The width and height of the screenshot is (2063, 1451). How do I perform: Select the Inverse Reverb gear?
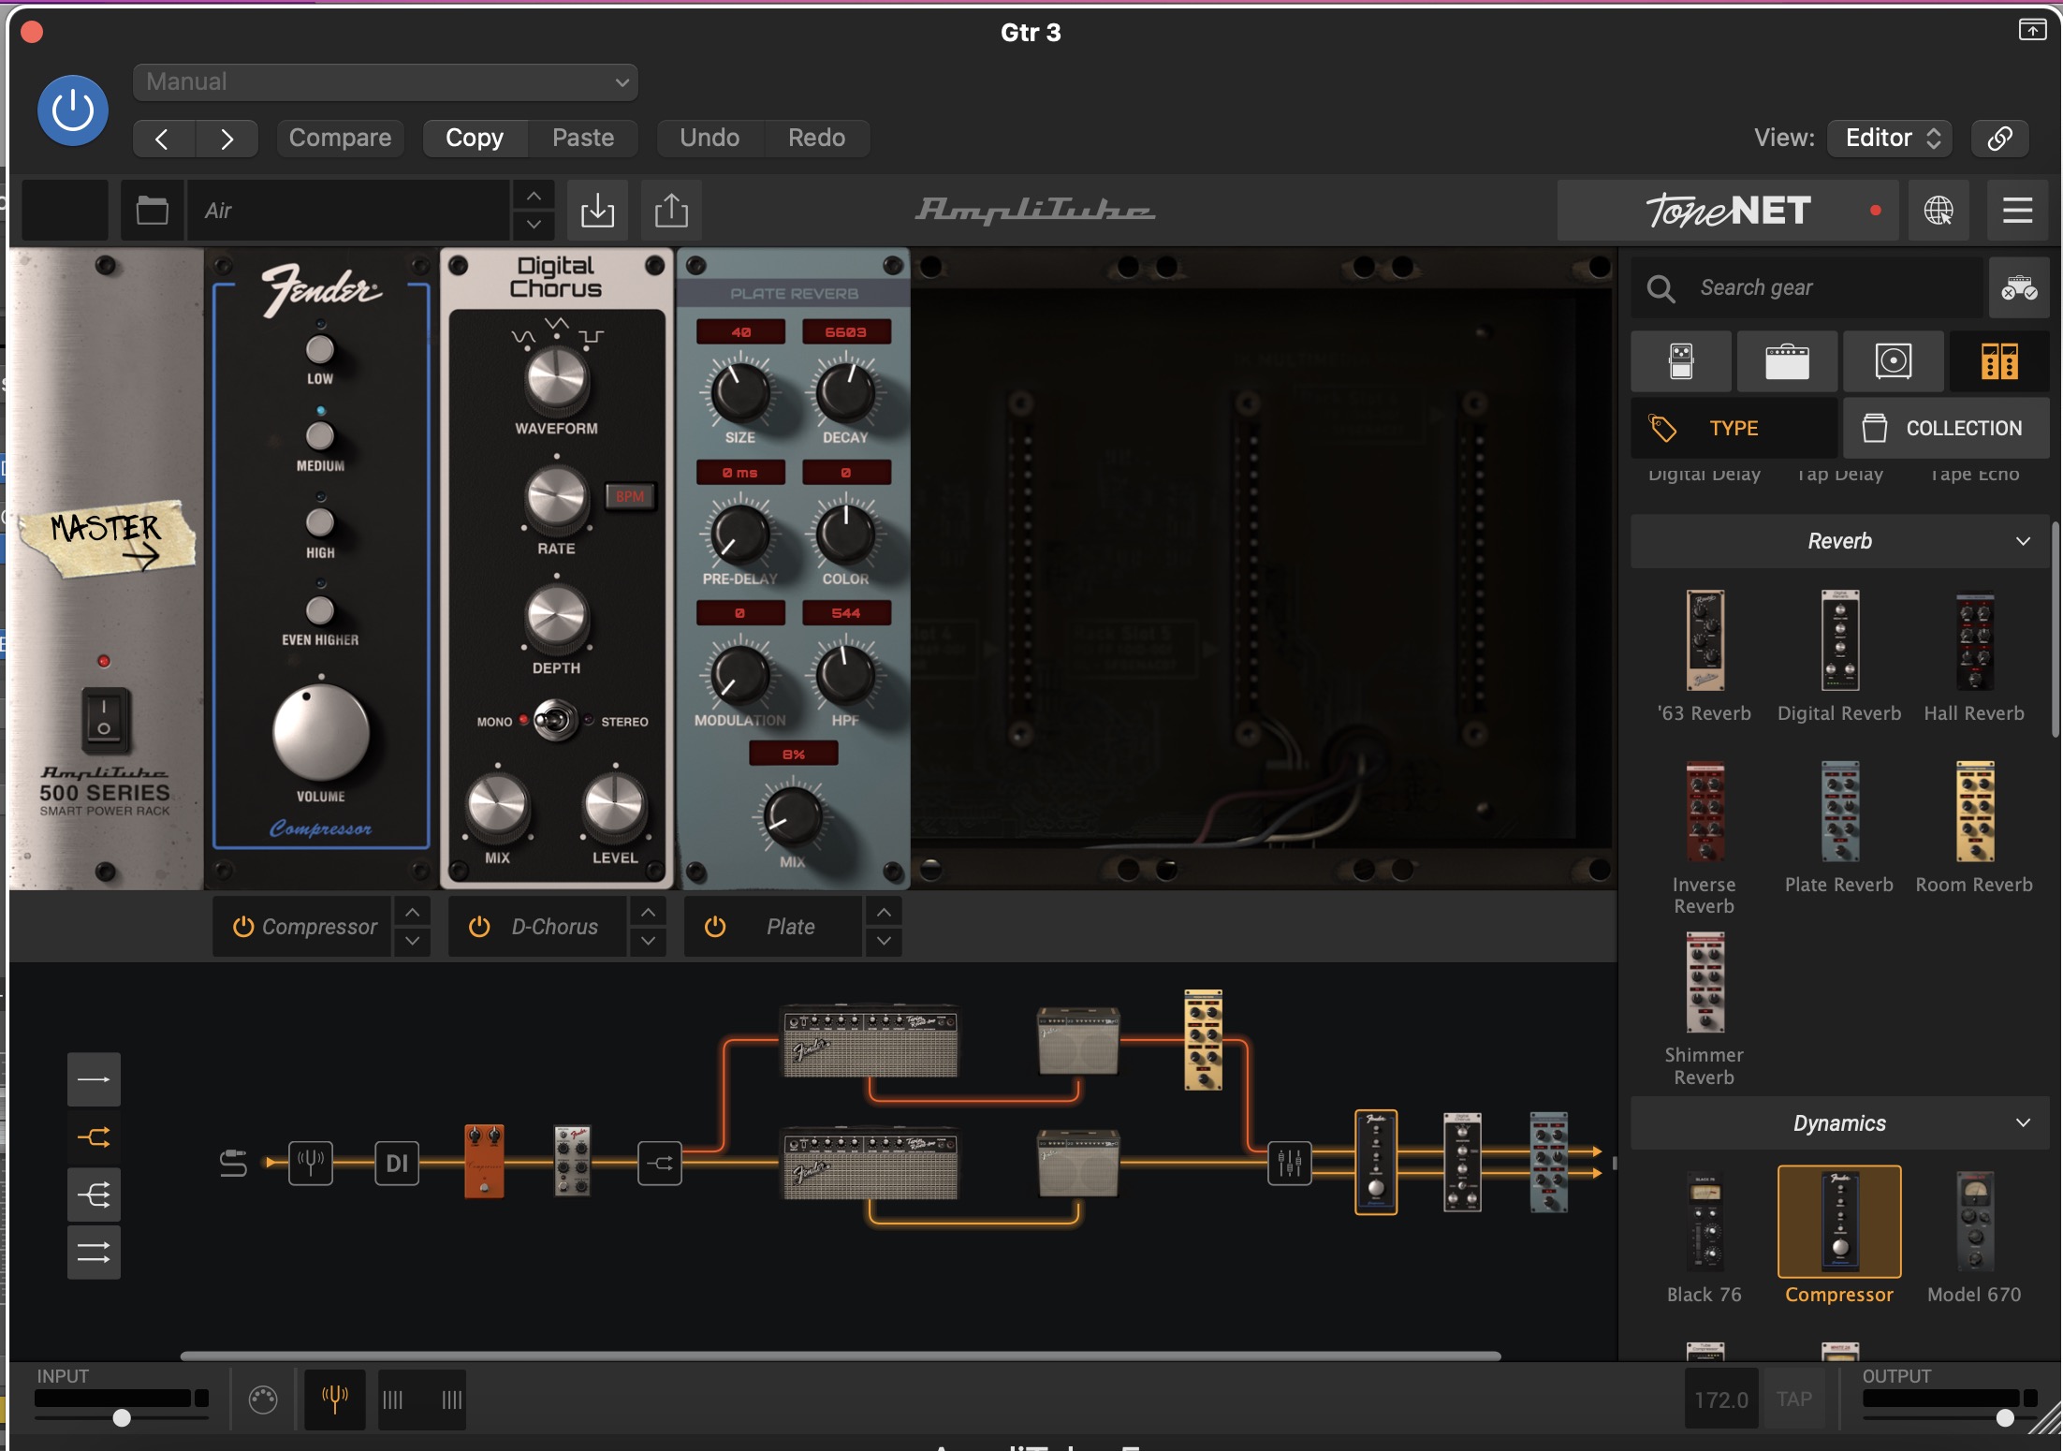(x=1705, y=836)
